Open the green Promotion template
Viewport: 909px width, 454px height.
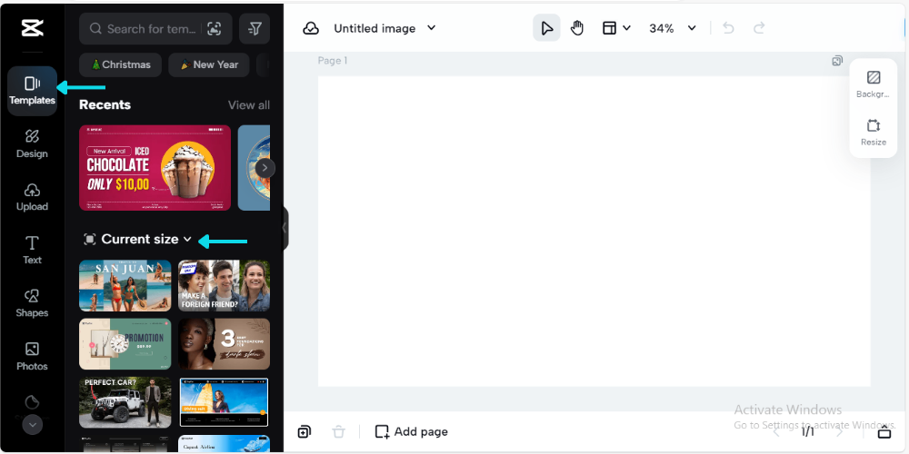coord(125,344)
